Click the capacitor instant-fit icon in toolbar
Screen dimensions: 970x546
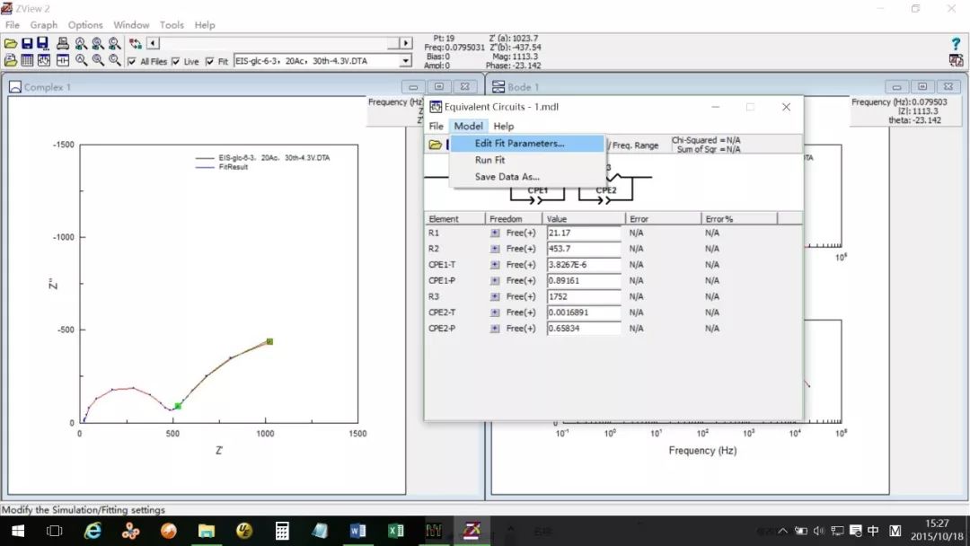coord(63,60)
